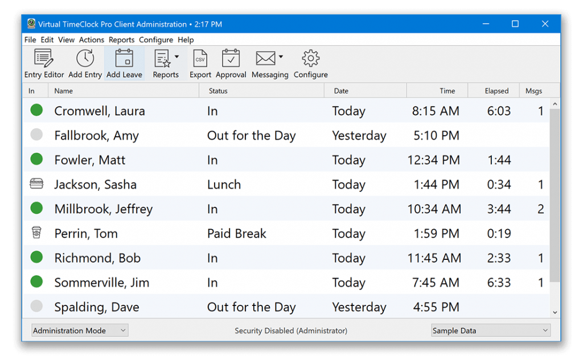Click Jim Sommerville's green status dot

[36, 282]
